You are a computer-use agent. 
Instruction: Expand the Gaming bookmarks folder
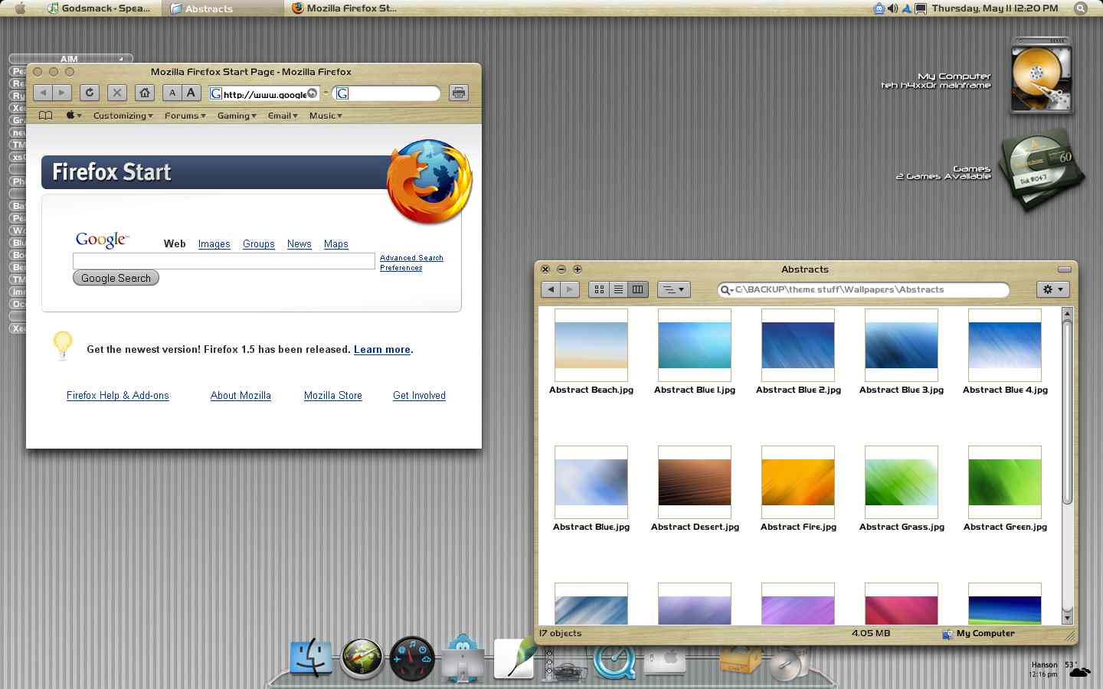237,116
